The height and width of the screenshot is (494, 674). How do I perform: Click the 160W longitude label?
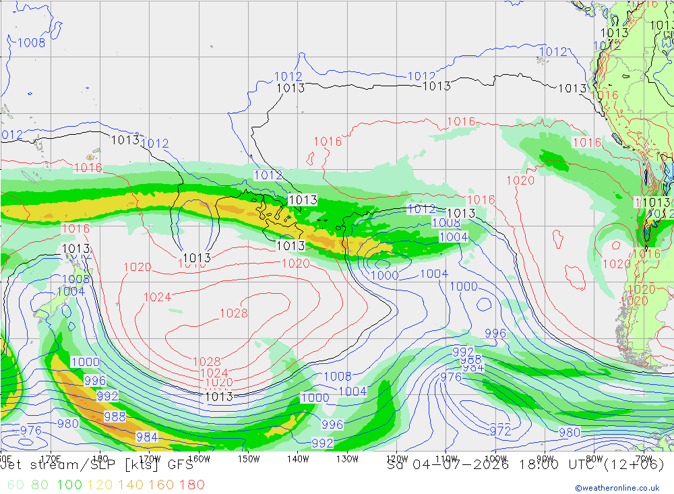pyautogui.click(x=199, y=459)
